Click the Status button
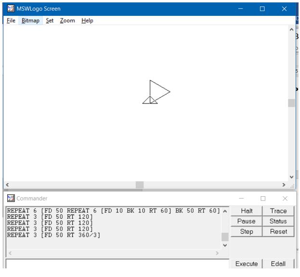The width and height of the screenshot is (300, 277). coord(278,221)
